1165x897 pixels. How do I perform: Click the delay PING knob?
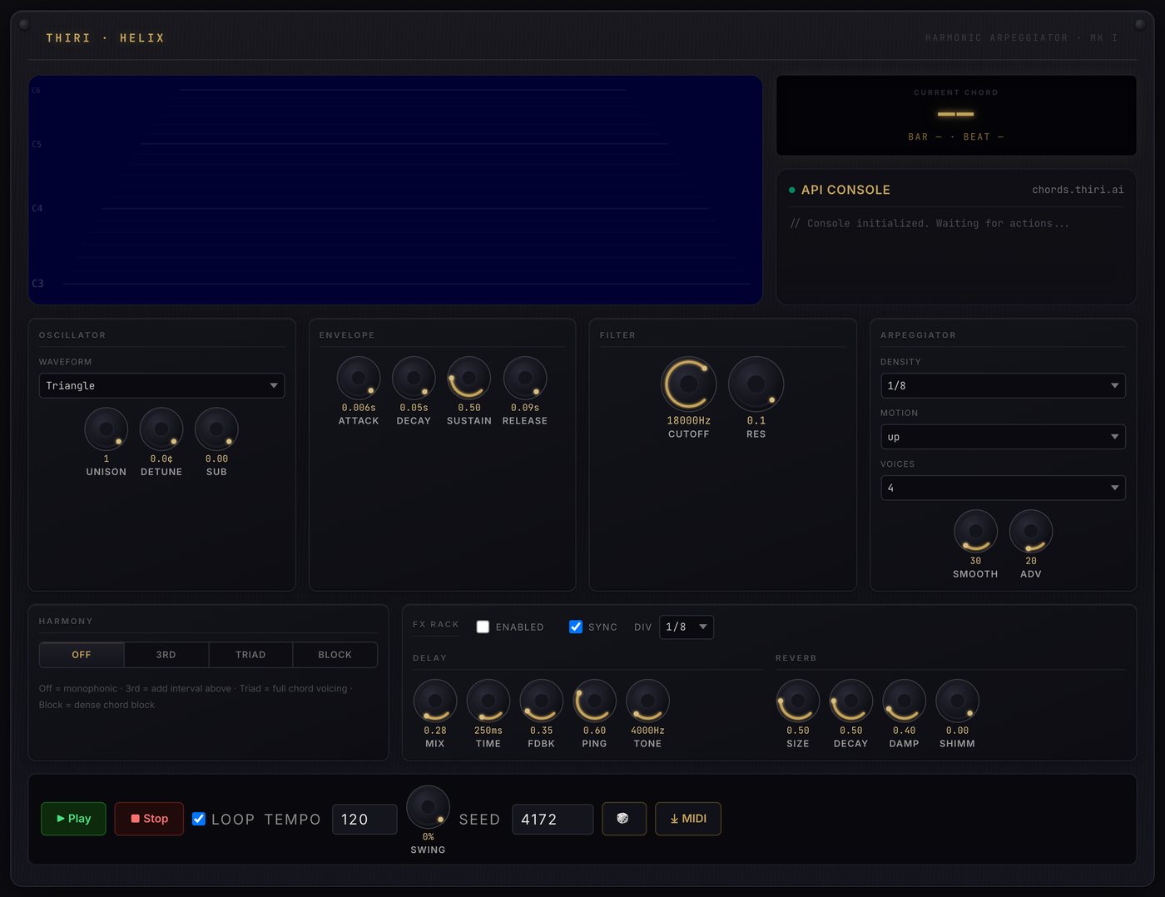point(594,701)
